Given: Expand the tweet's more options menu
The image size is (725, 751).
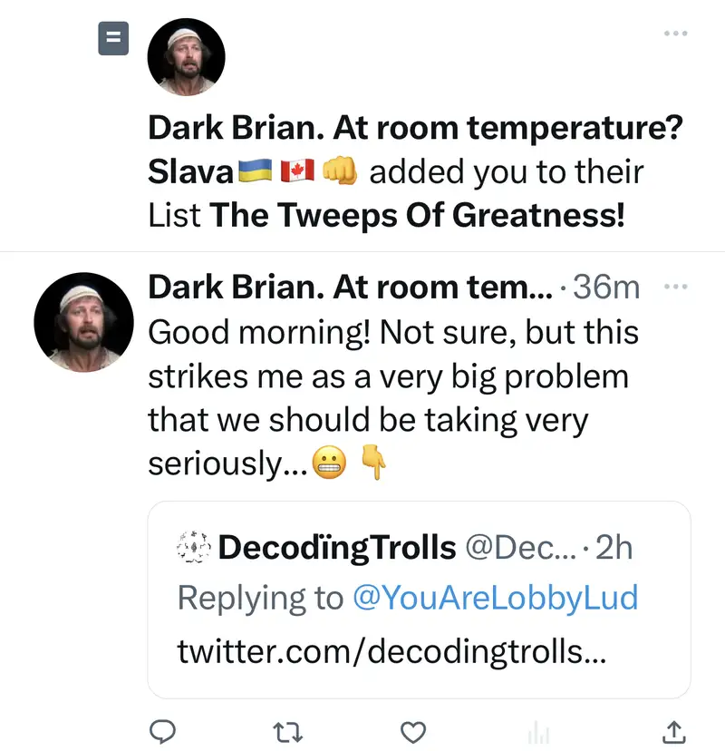Looking at the screenshot, I should coord(676,287).
